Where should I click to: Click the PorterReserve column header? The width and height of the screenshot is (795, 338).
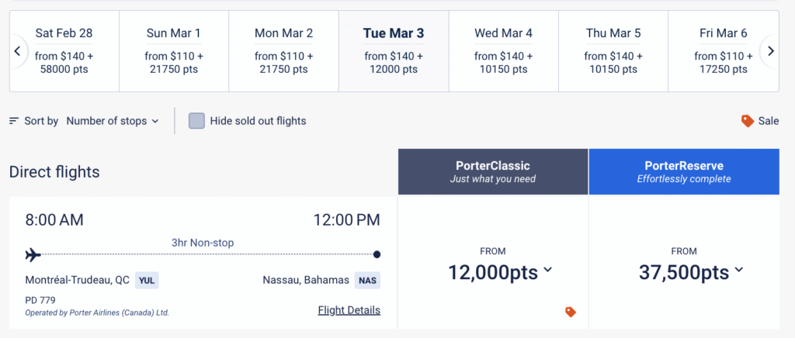(x=683, y=171)
